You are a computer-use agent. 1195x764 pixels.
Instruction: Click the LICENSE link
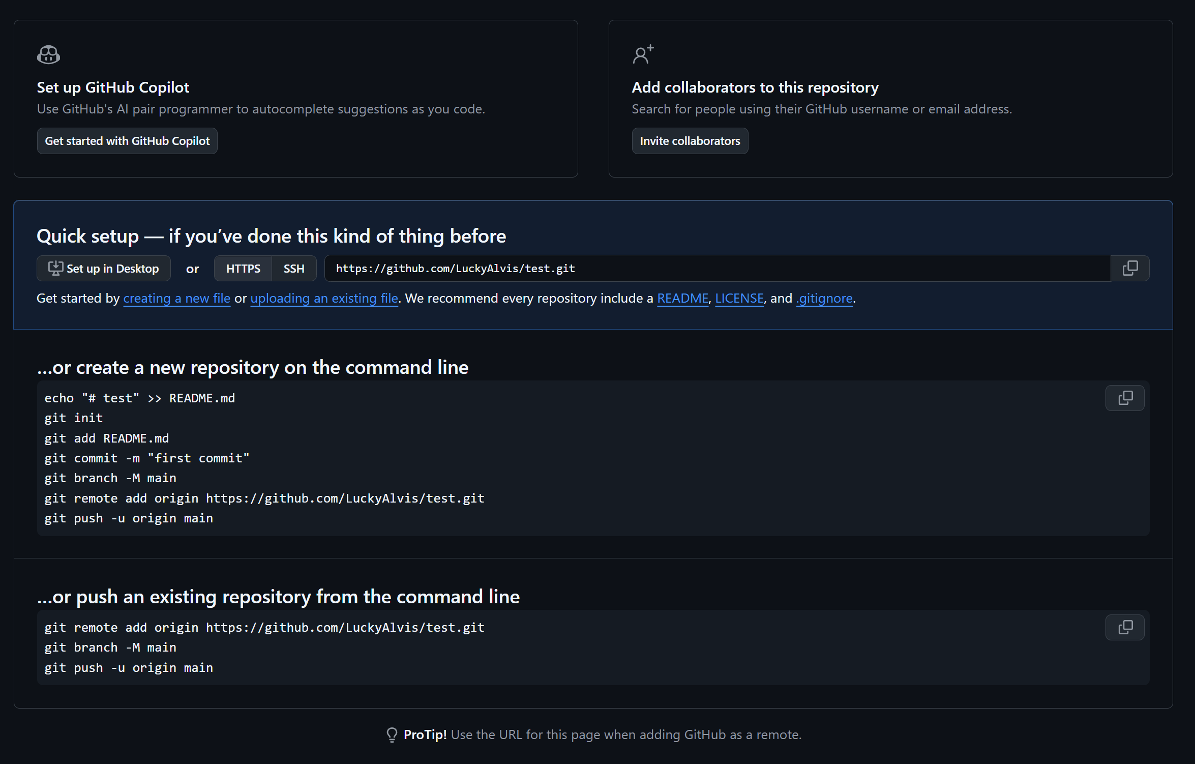pos(739,299)
